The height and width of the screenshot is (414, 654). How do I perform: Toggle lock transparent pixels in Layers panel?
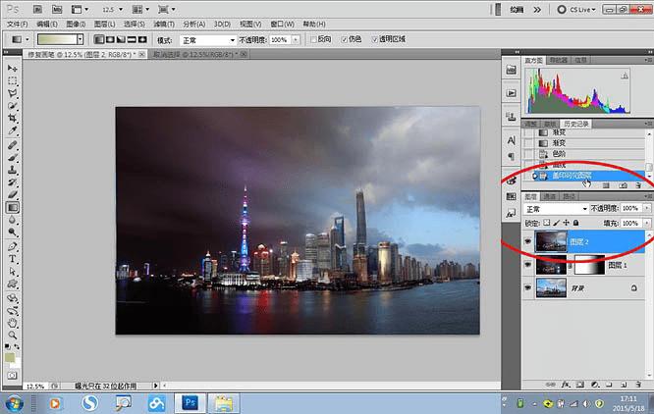pyautogui.click(x=546, y=224)
